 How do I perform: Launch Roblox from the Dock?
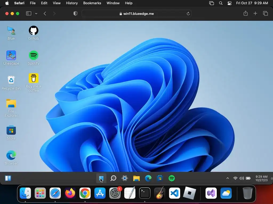click(x=190, y=193)
